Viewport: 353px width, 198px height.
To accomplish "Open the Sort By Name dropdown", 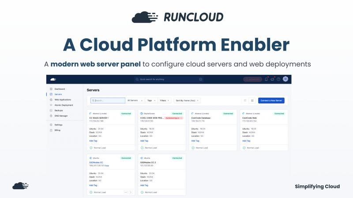I will [x=187, y=100].
